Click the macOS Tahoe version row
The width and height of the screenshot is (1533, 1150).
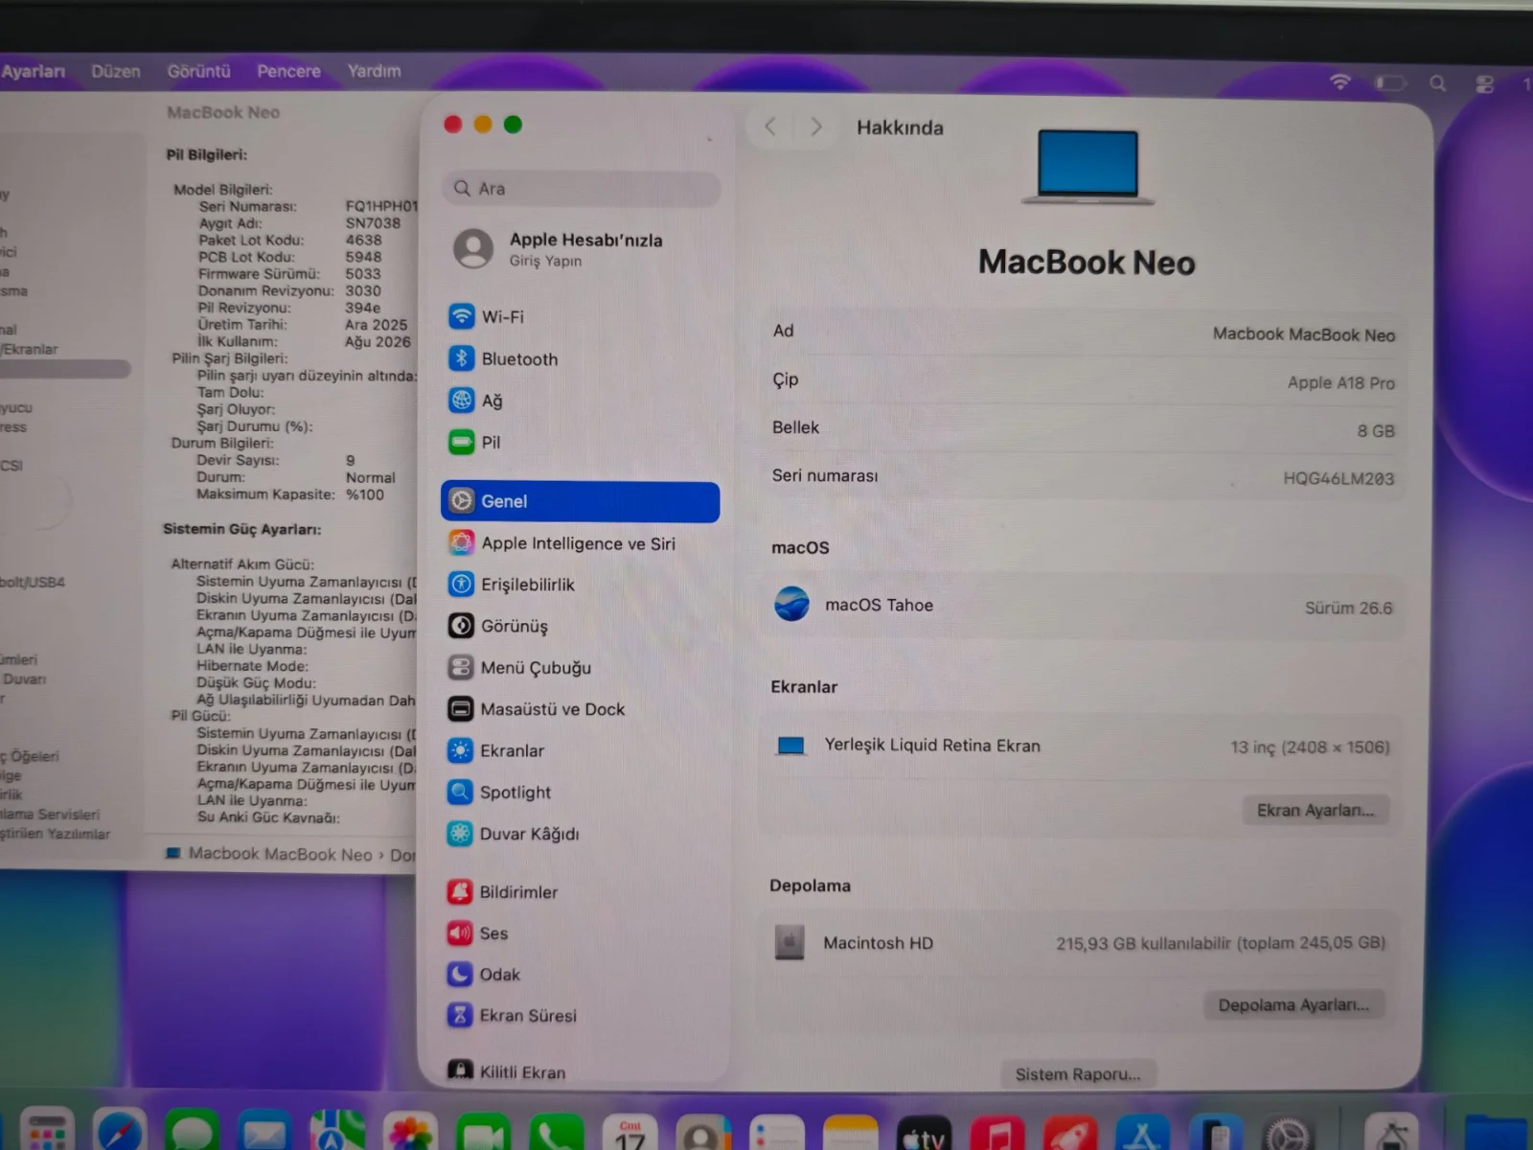[x=1084, y=607]
